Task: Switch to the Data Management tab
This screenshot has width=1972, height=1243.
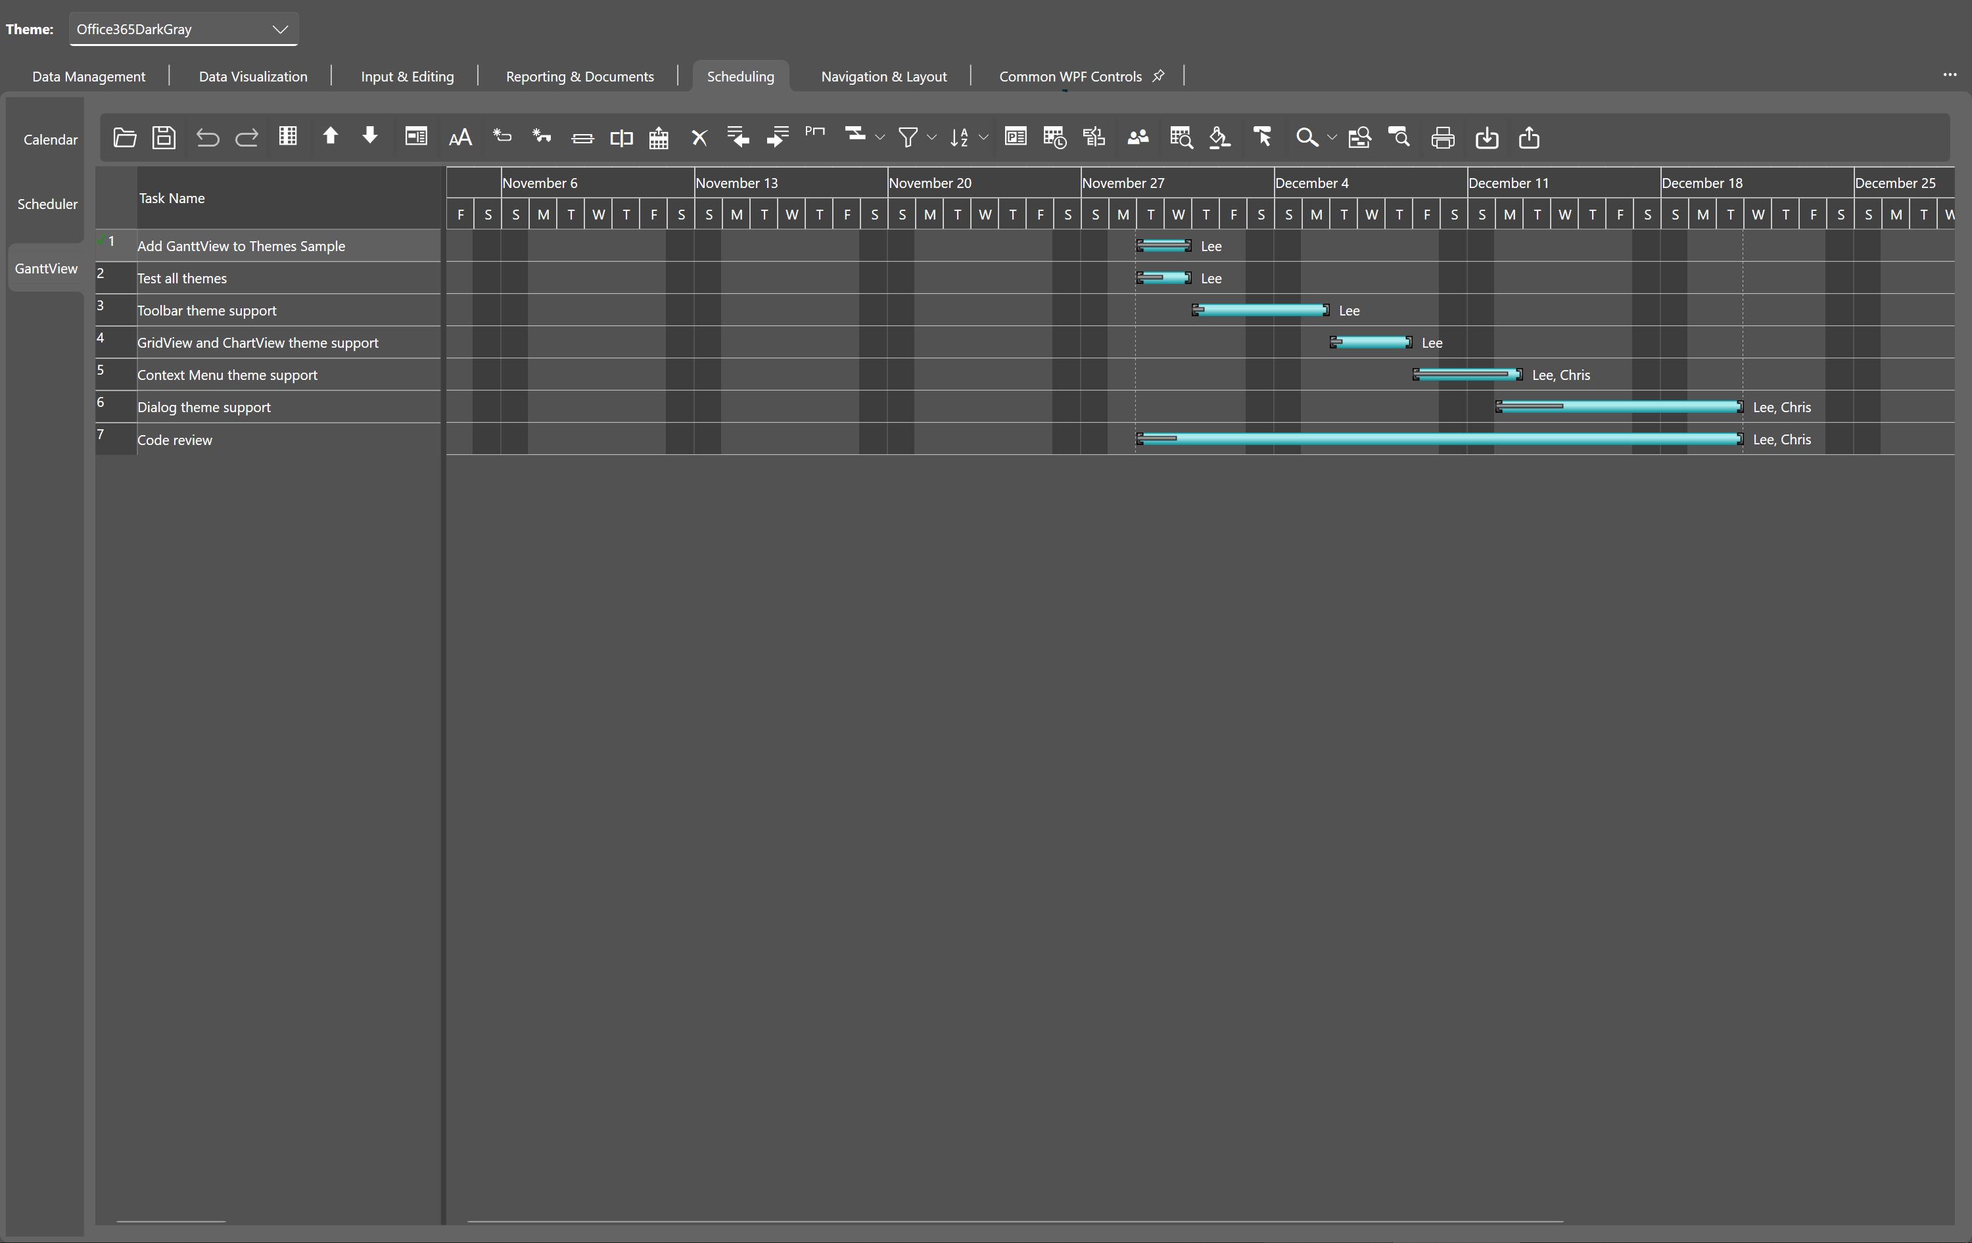Action: (89, 76)
